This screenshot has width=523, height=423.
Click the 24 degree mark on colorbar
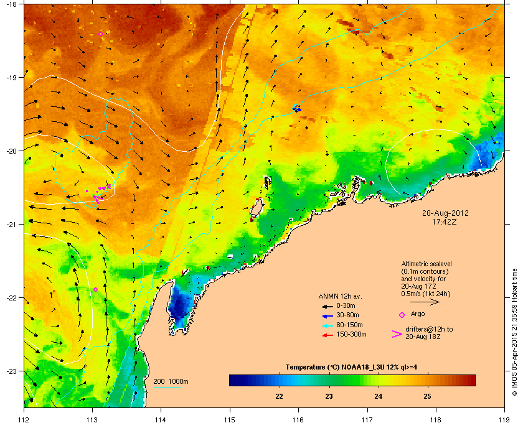tap(379, 396)
